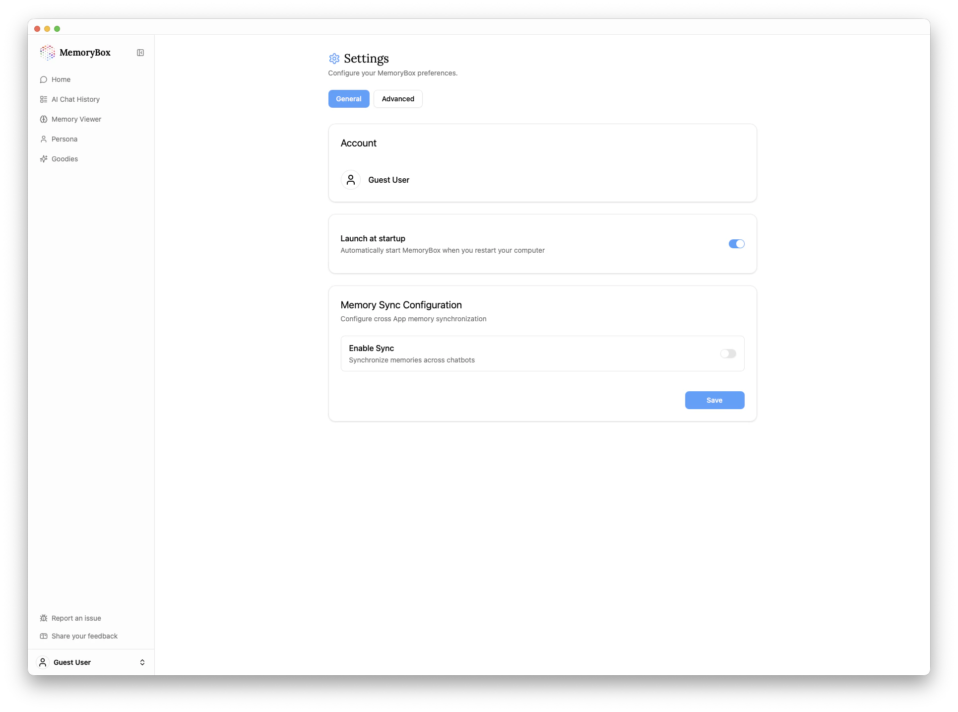Collapse the sidebar using the panel icon
The image size is (958, 712).
pos(140,53)
